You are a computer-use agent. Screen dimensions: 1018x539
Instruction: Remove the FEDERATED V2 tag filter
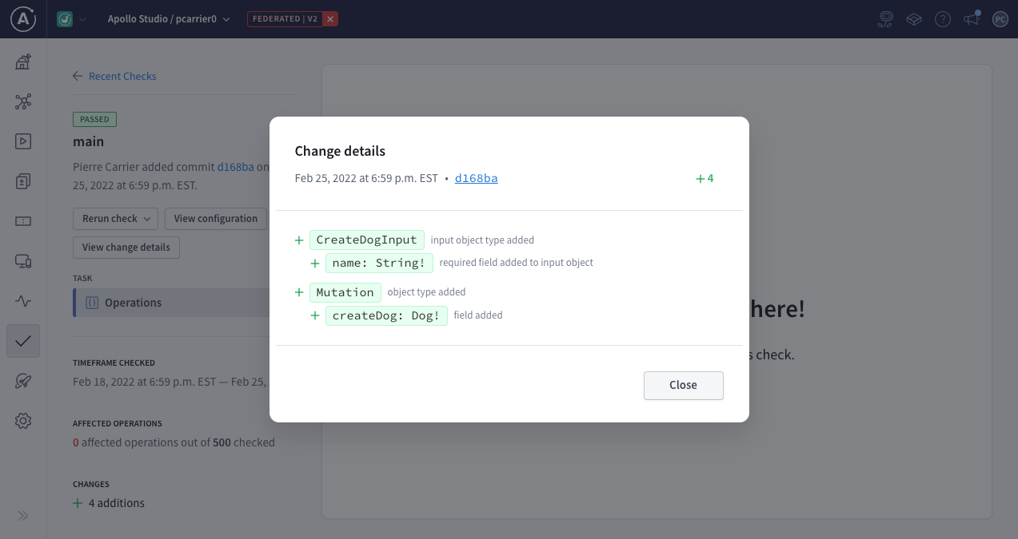pyautogui.click(x=329, y=18)
